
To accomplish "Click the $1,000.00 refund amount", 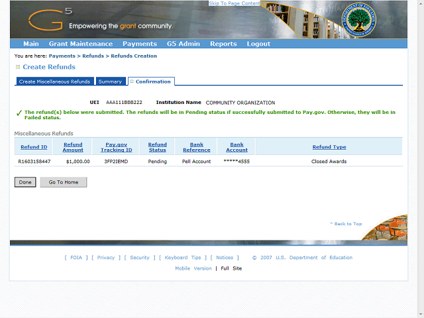I will coord(78,162).
